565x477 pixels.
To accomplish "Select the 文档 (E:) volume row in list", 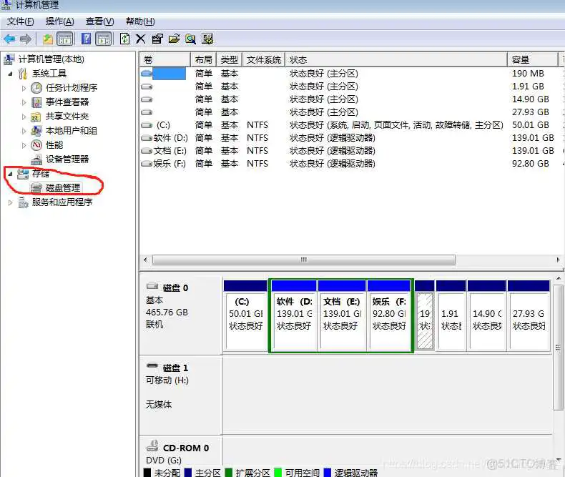I will (x=350, y=151).
